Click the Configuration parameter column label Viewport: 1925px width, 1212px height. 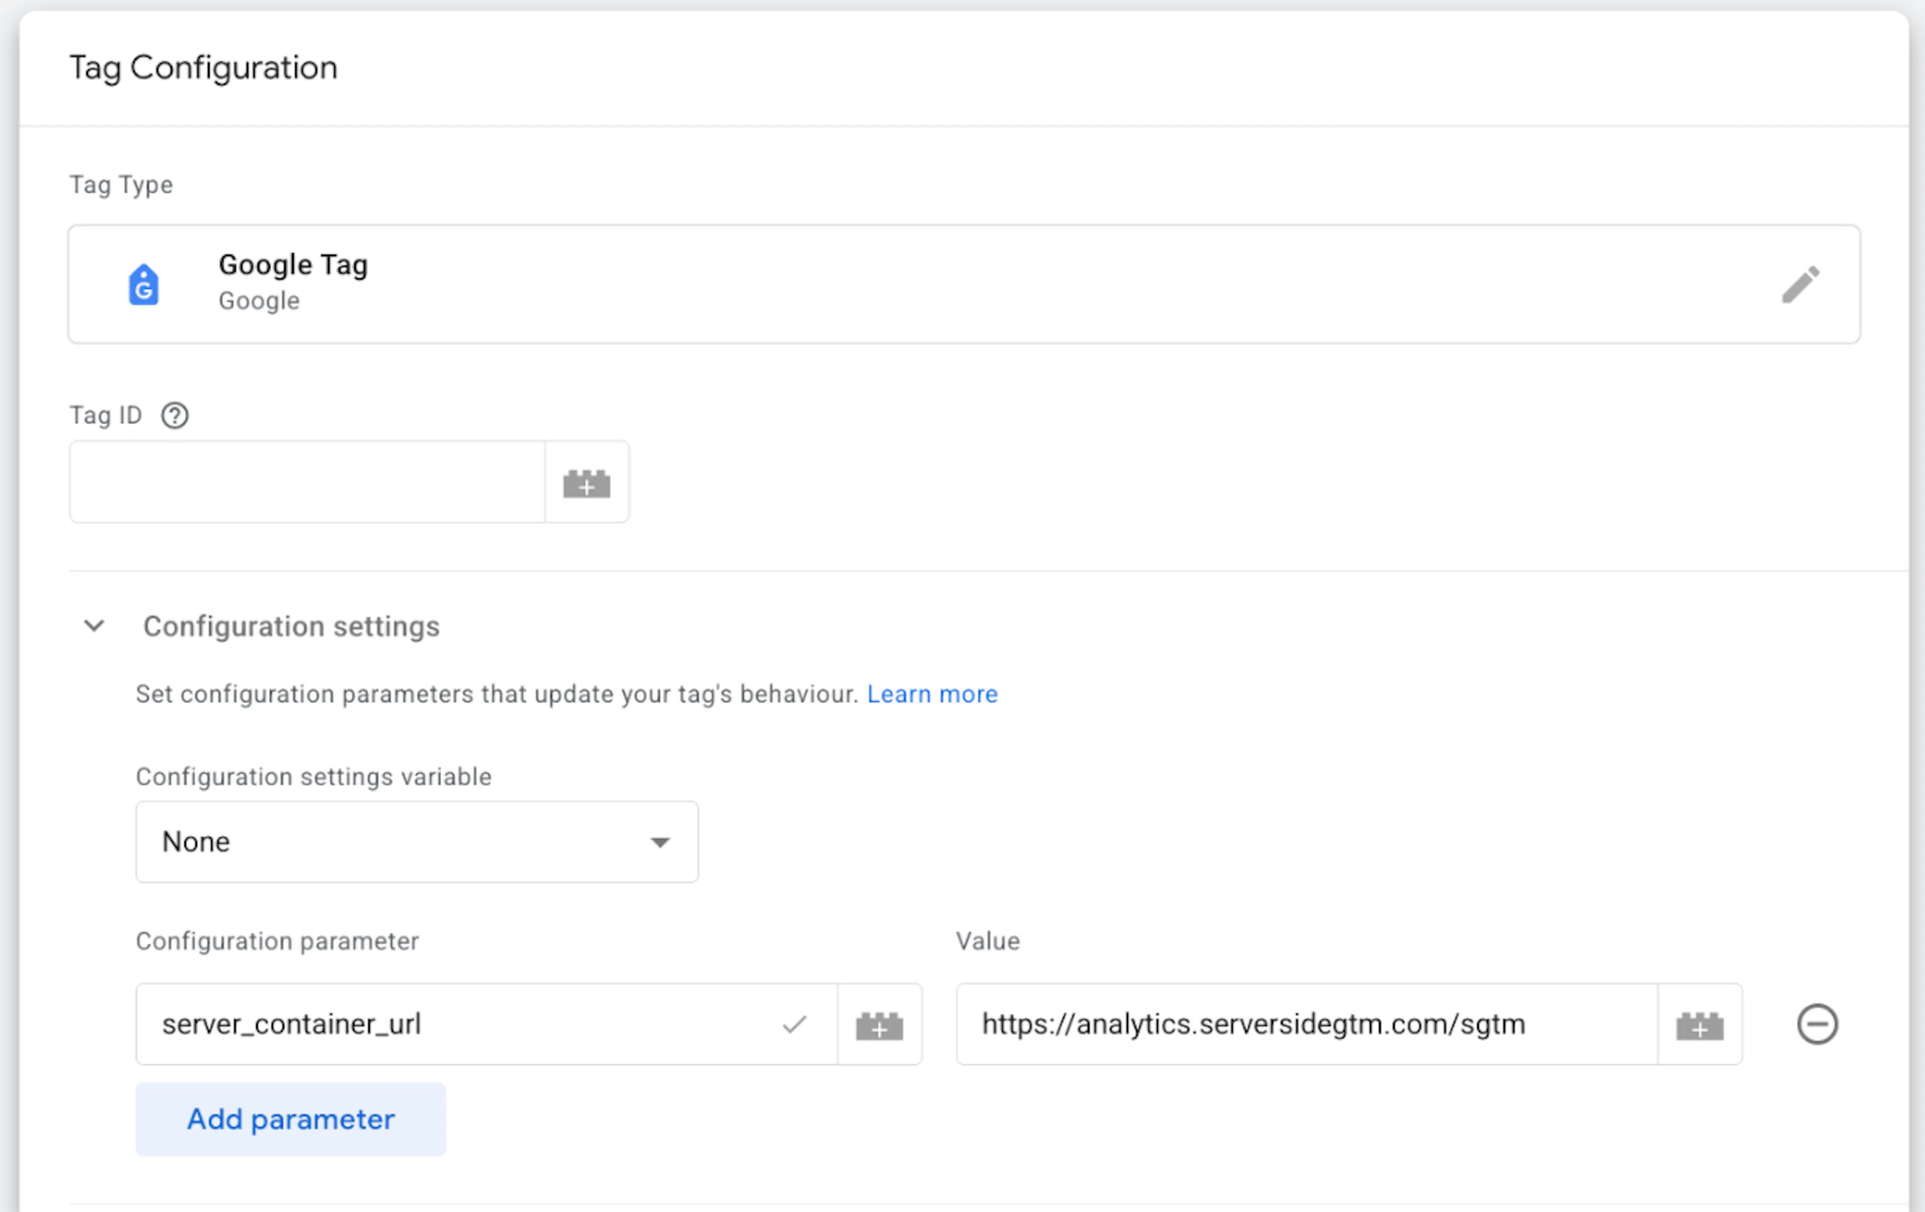click(x=277, y=941)
